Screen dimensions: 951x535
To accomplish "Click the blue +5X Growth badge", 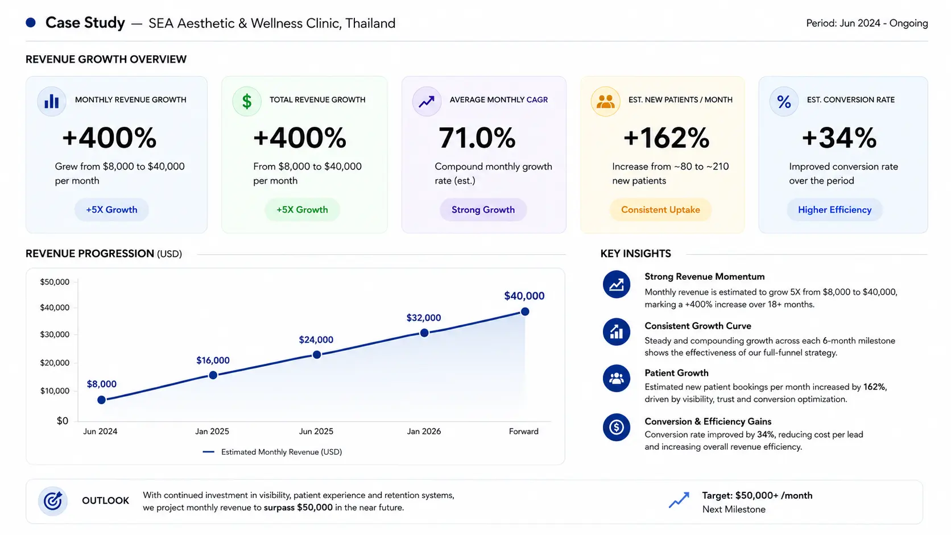I will (111, 210).
